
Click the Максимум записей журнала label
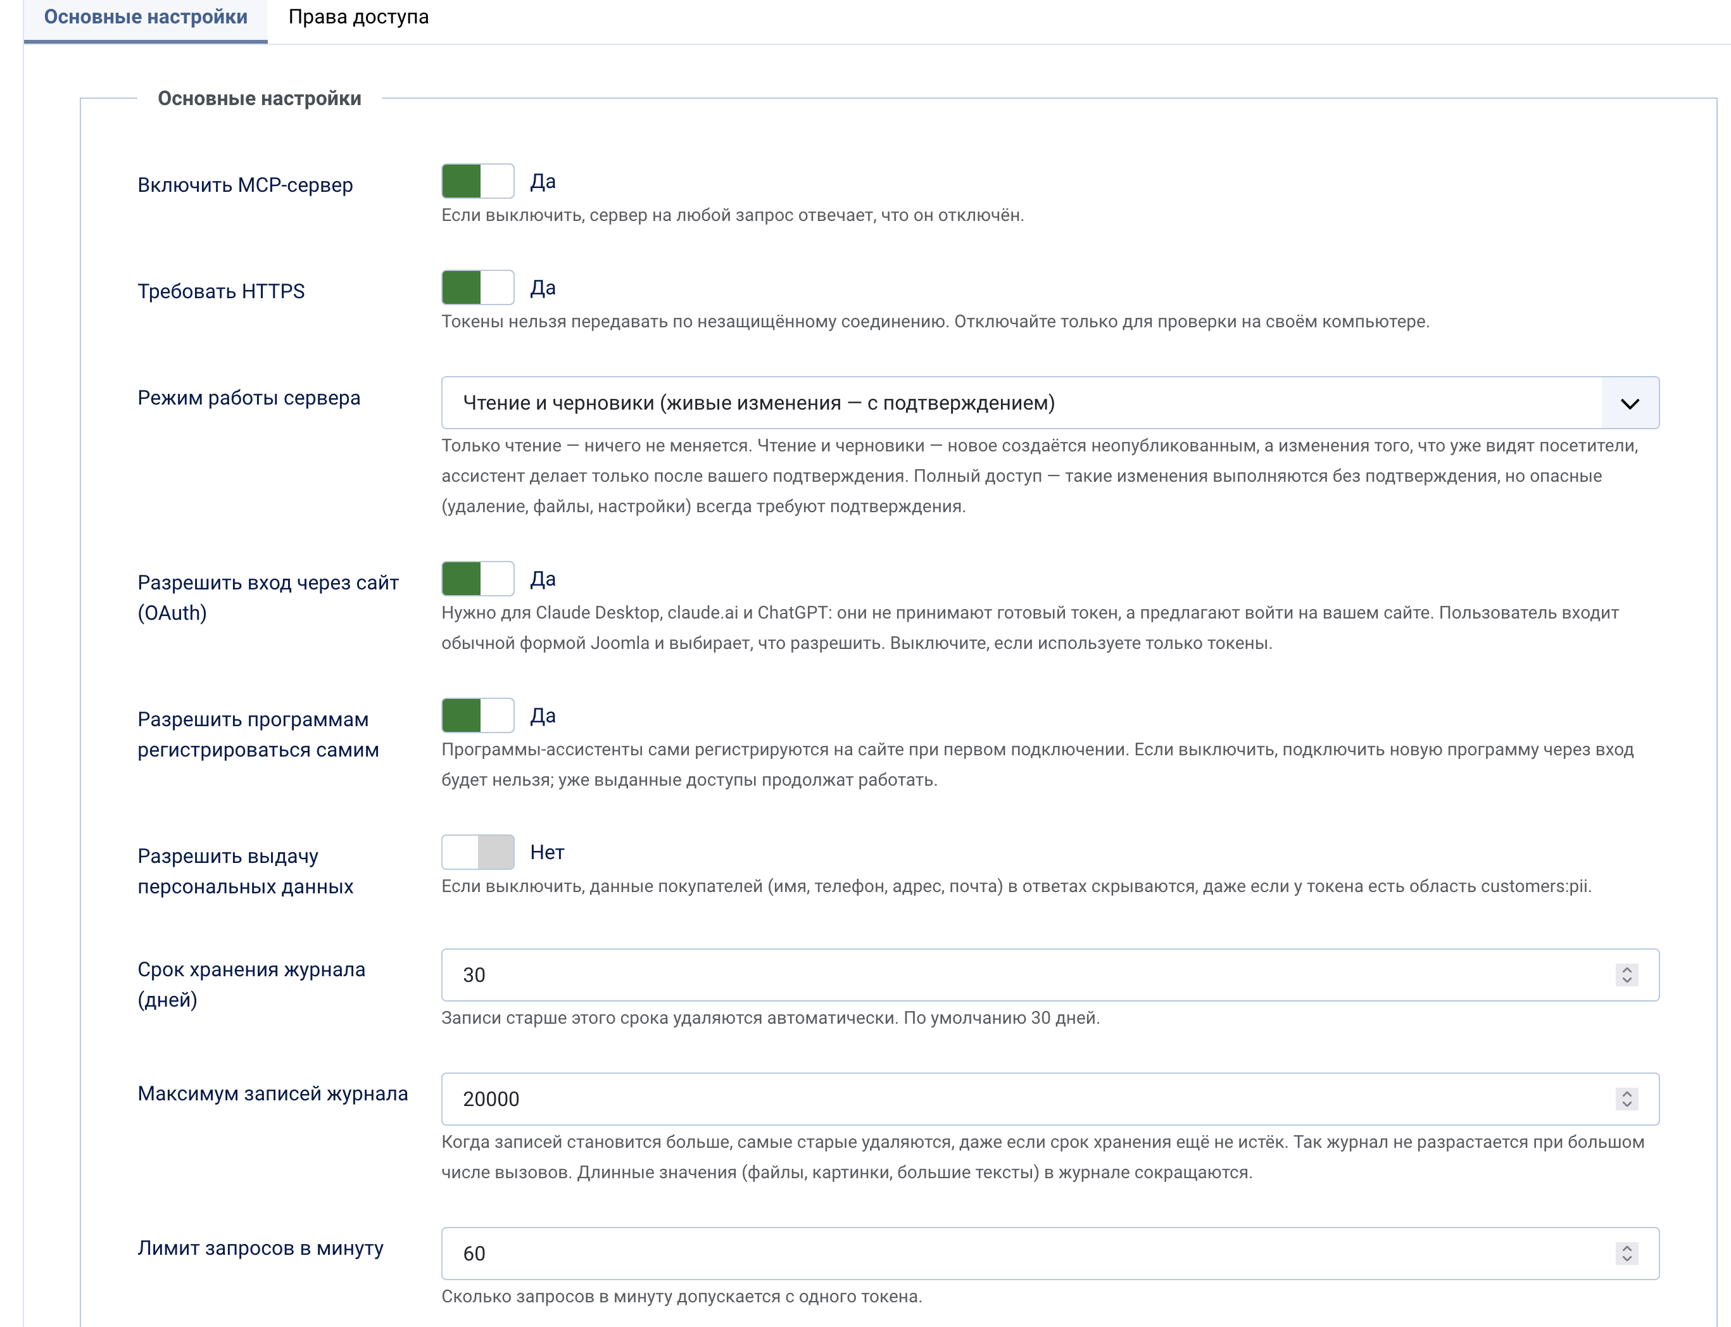274,1094
